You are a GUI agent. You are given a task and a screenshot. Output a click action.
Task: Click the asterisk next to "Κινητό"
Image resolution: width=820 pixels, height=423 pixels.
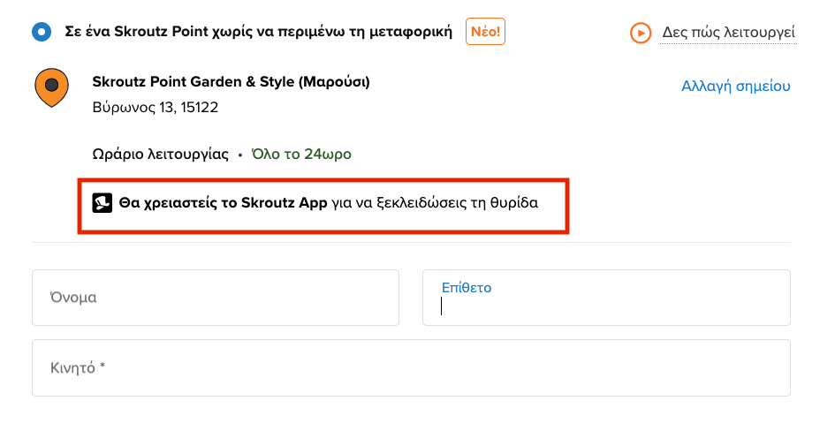tap(102, 366)
